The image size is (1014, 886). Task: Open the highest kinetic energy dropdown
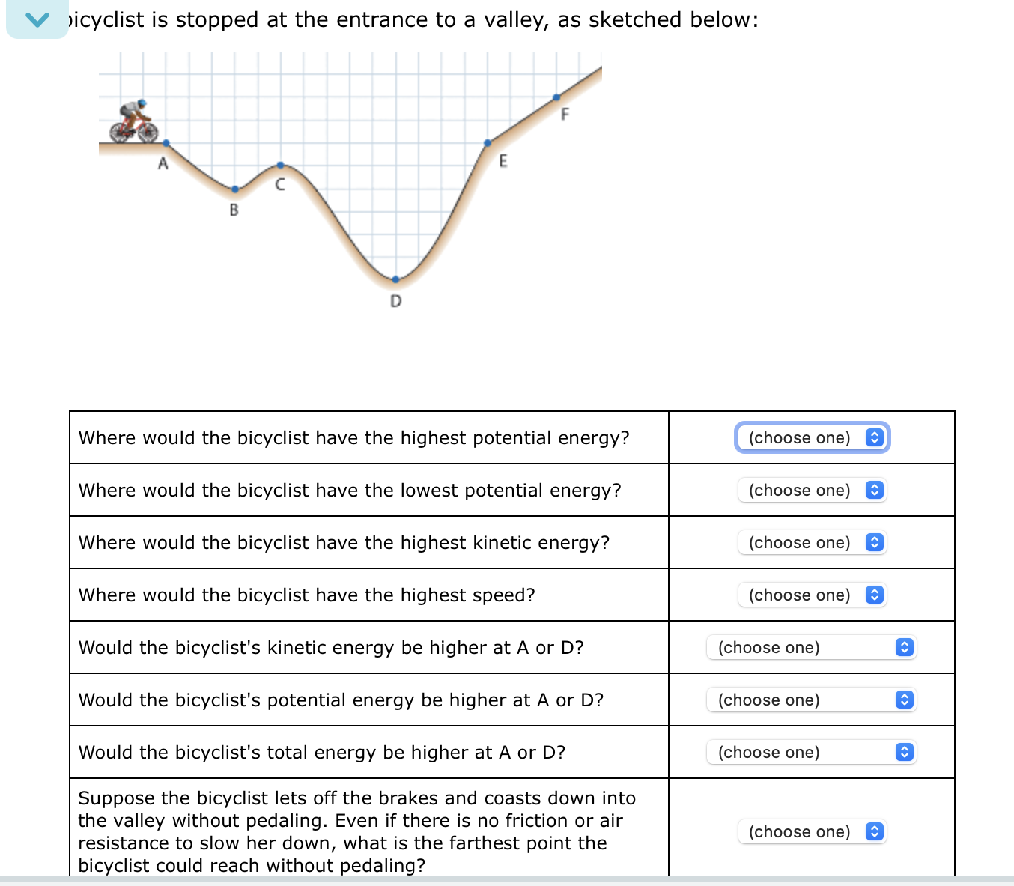click(800, 542)
